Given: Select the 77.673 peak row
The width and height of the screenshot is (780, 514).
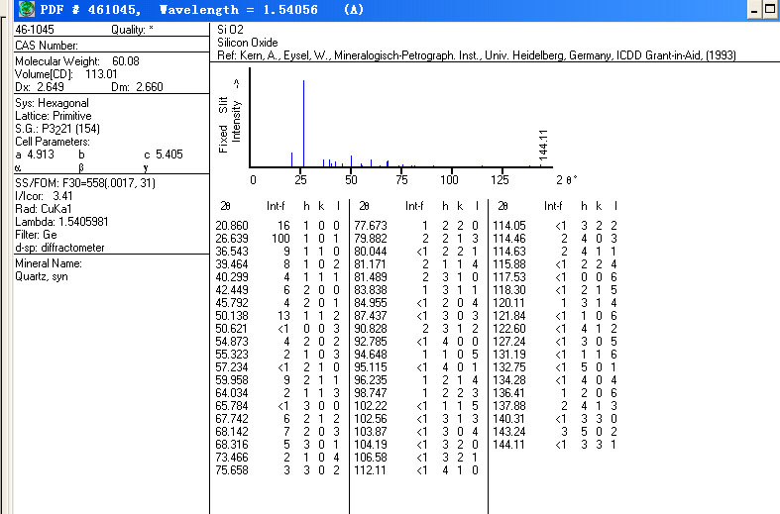Looking at the screenshot, I should pos(417,225).
